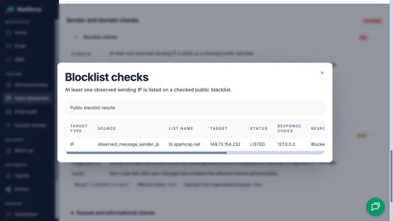Select the 'IP' target type cell
393x221 pixels.
(72, 144)
